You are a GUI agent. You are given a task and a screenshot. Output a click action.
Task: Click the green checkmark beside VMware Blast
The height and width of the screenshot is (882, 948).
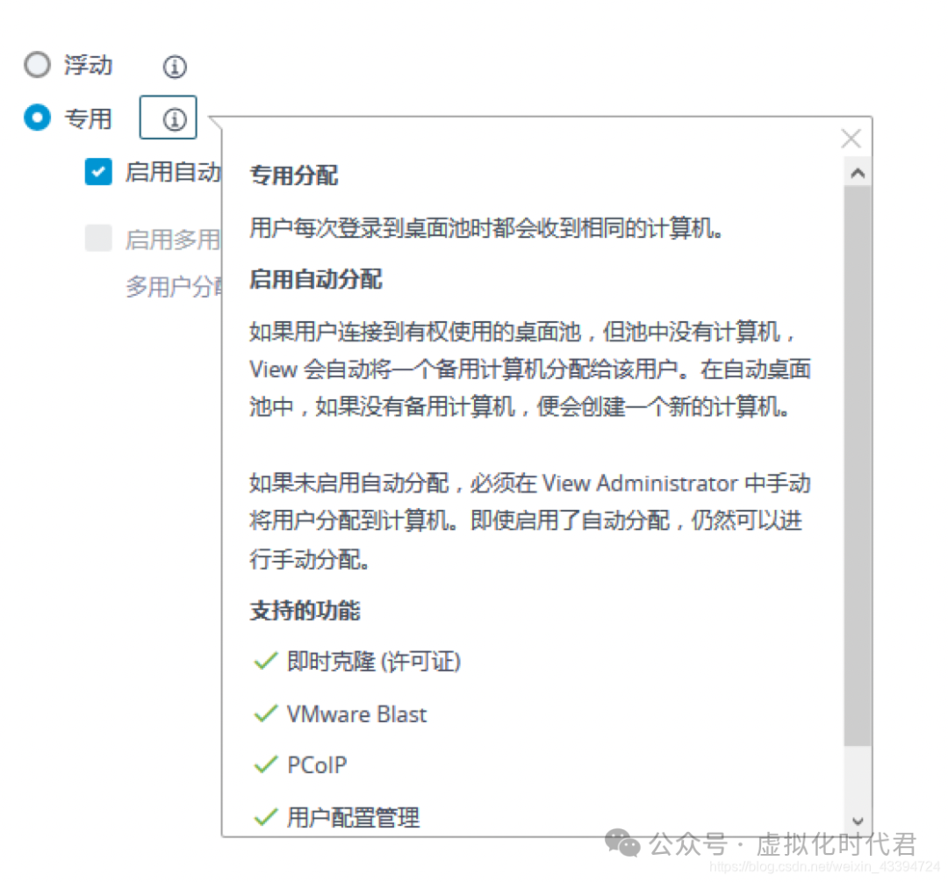(x=266, y=713)
